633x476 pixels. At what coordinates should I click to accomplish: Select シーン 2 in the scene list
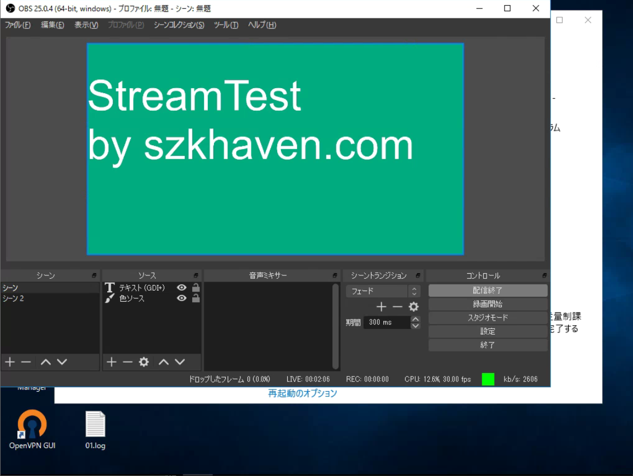coord(13,298)
